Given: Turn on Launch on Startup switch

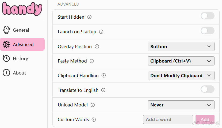Looking at the screenshot, I should 207,31.
